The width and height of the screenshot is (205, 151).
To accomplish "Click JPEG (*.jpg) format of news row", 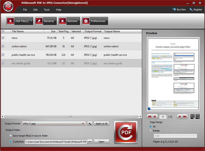I will pos(90,38).
